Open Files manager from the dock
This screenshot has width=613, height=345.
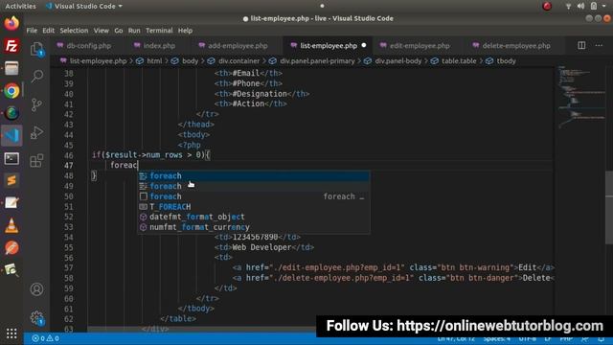tap(11, 68)
